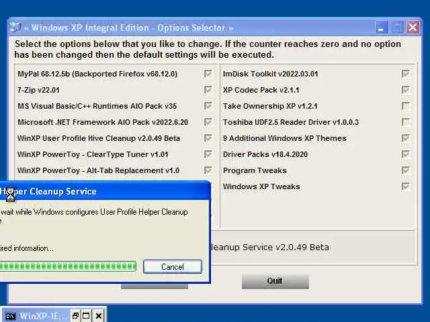430x322 pixels.
Task: Toggle the MyPal 68.12.5b checkbox
Action: (x=208, y=74)
